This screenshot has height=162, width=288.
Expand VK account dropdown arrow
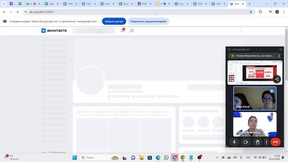(x=241, y=31)
